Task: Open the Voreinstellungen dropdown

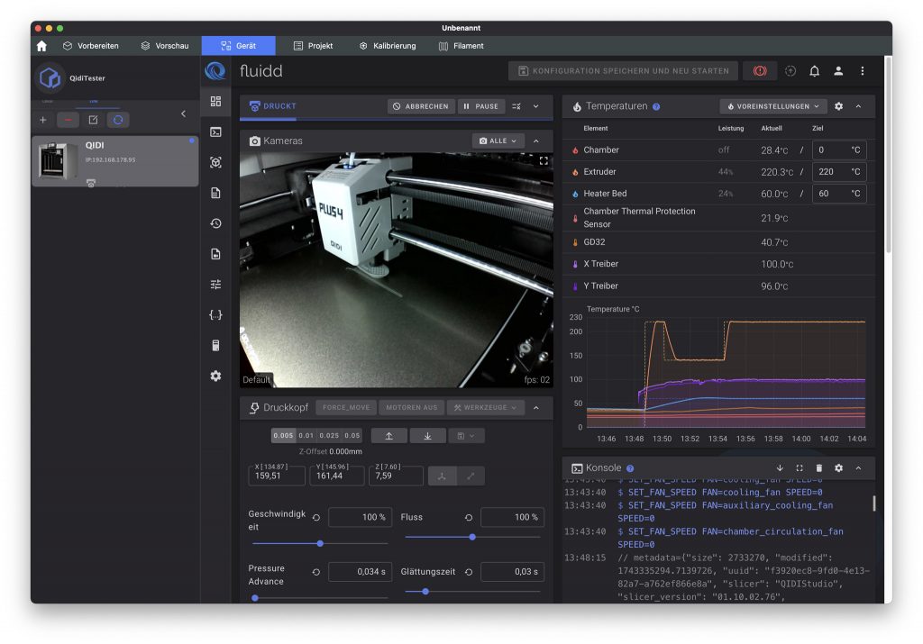Action: (x=773, y=106)
